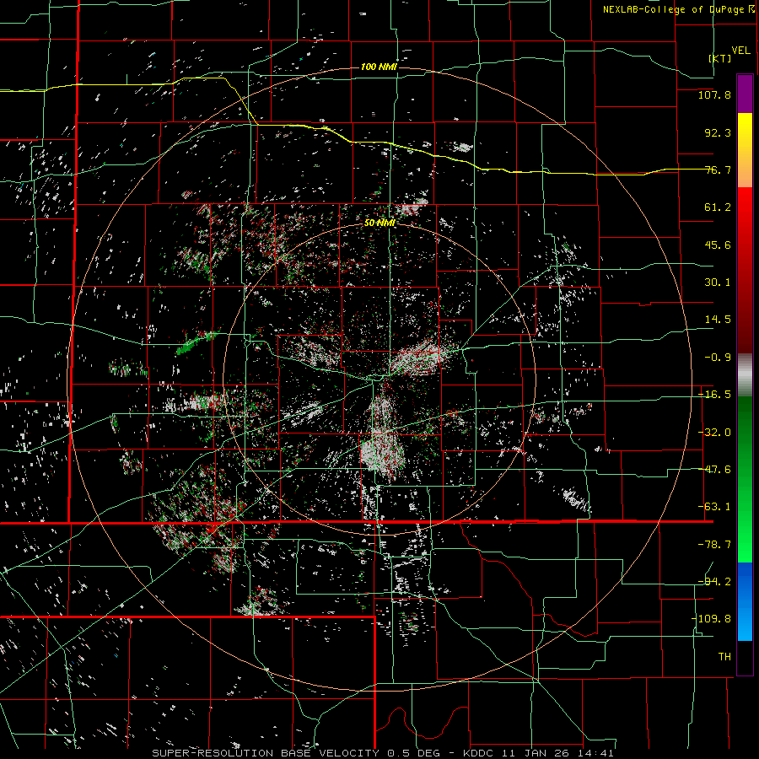Image resolution: width=759 pixels, height=759 pixels.
Task: Click the gray near-zero segment of the color bar
Action: [745, 375]
